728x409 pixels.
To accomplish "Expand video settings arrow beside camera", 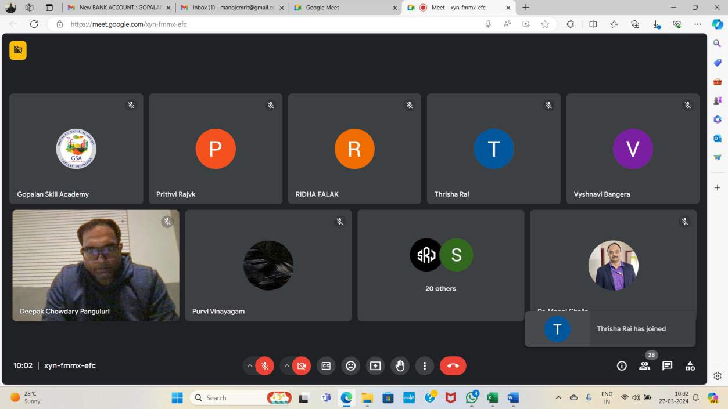I will point(287,365).
